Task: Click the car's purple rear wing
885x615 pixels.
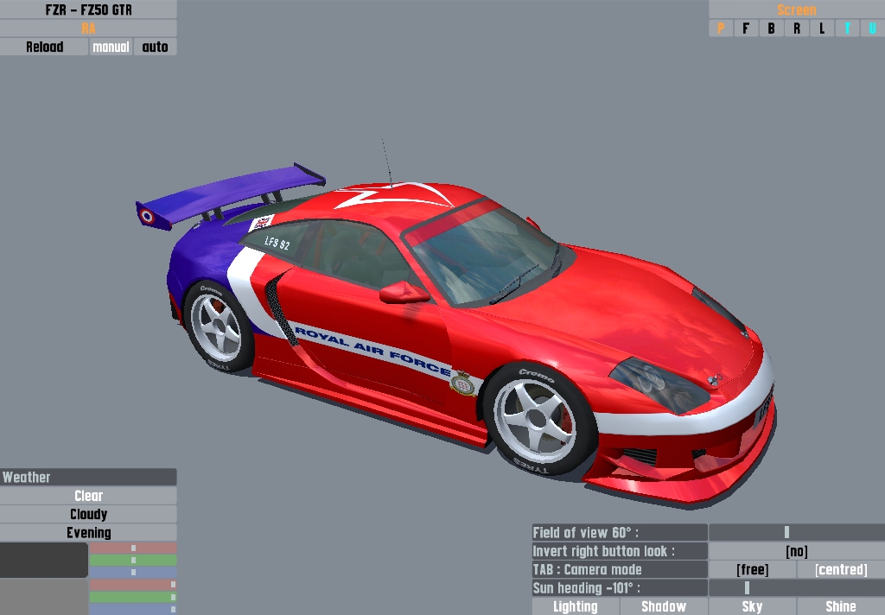Action: tap(230, 196)
